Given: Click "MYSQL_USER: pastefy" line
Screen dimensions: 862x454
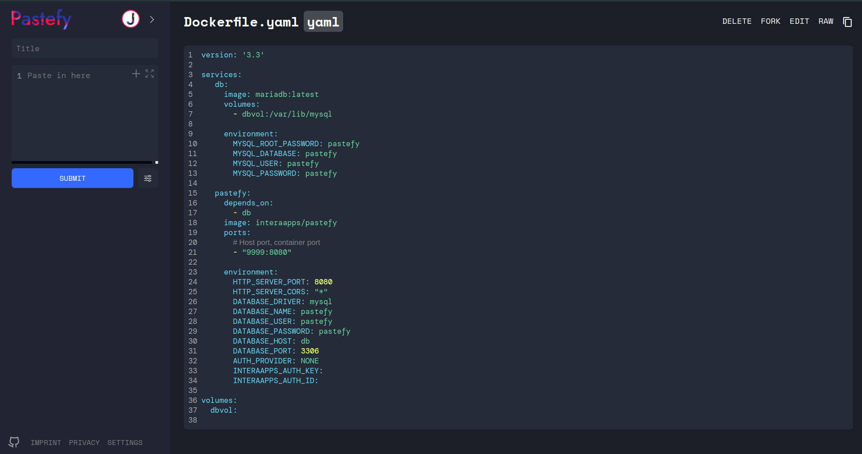Looking at the screenshot, I should pyautogui.click(x=276, y=163).
